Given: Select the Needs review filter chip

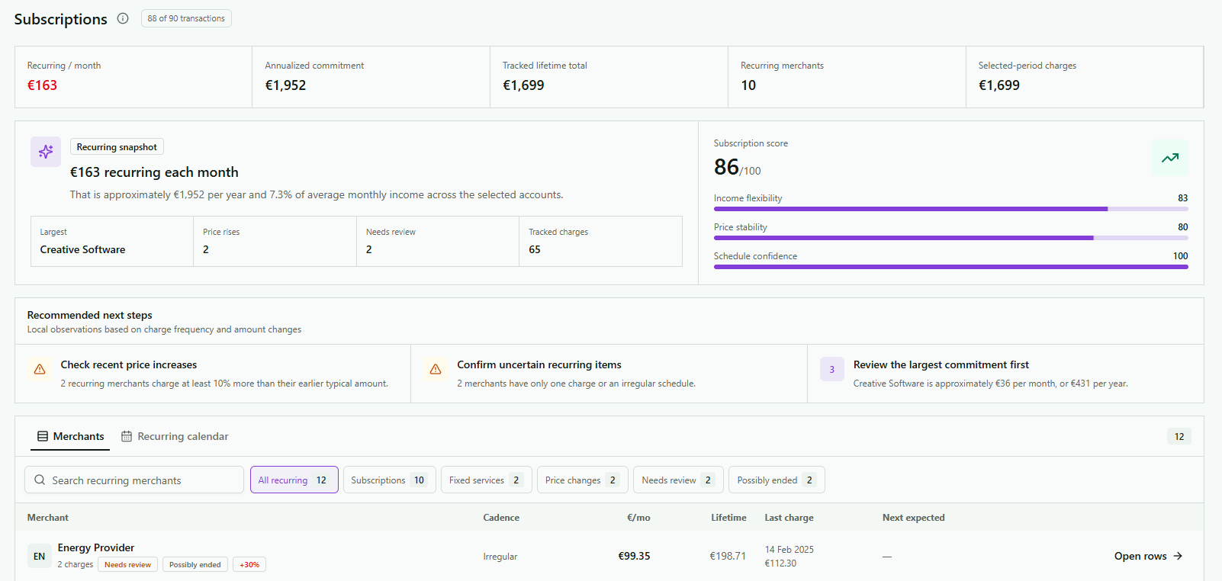Looking at the screenshot, I should tap(678, 480).
